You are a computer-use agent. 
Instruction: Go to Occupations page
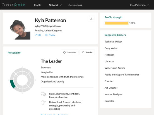click(75, 5)
